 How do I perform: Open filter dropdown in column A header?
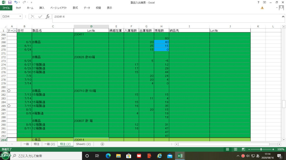pyautogui.click(x=15, y=31)
